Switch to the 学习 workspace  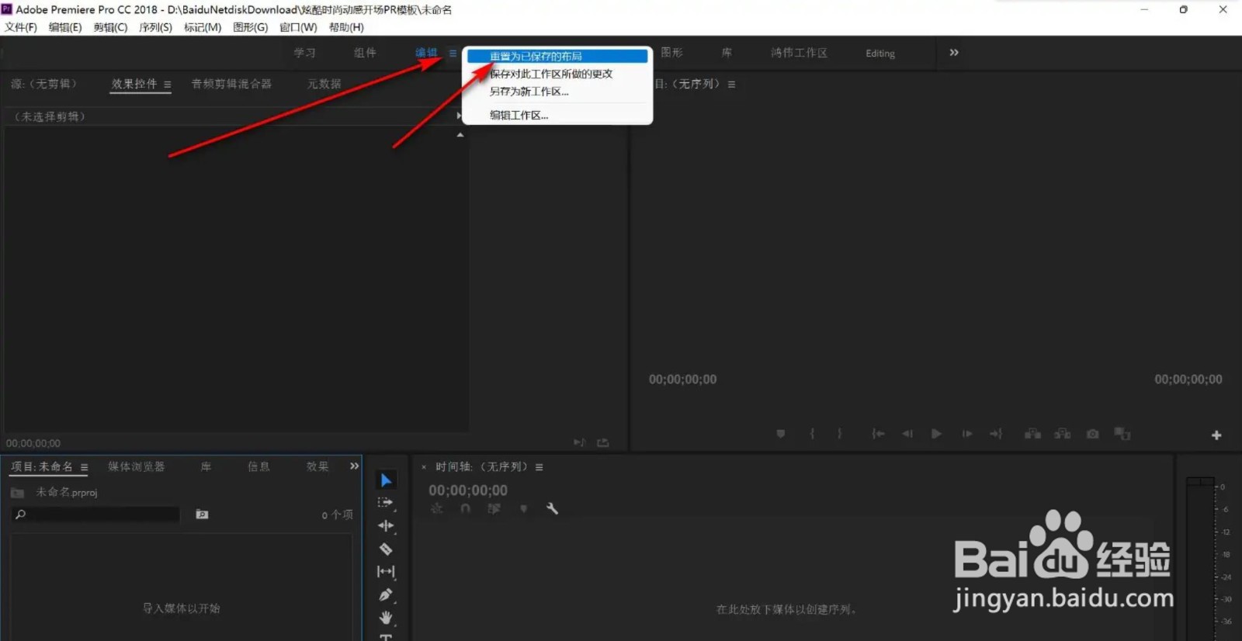[x=304, y=53]
